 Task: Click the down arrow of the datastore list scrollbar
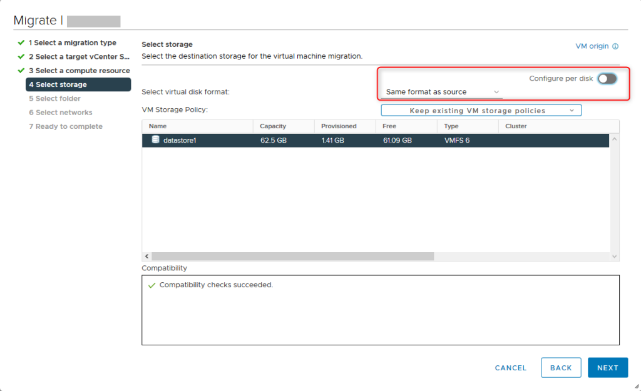point(614,256)
